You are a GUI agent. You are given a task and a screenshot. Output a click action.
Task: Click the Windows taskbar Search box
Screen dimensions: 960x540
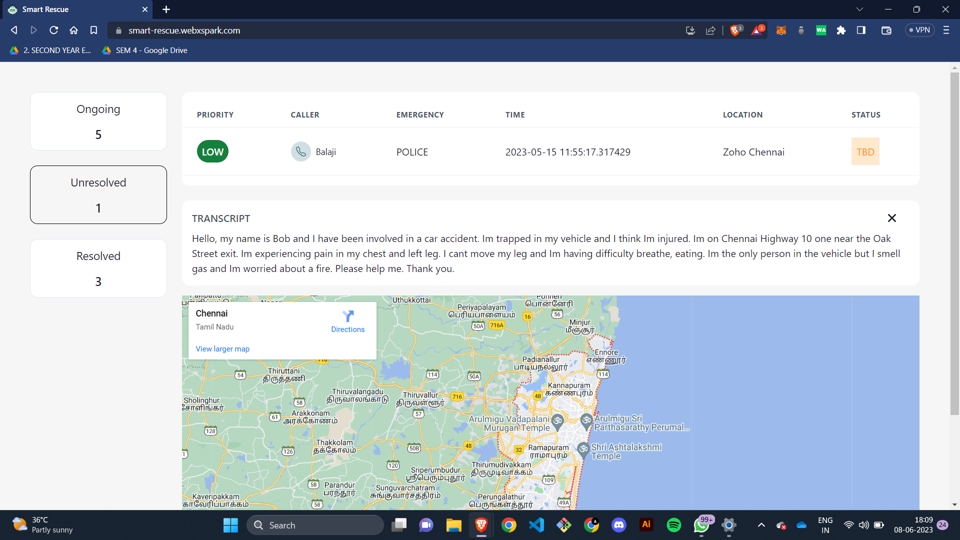(x=315, y=525)
